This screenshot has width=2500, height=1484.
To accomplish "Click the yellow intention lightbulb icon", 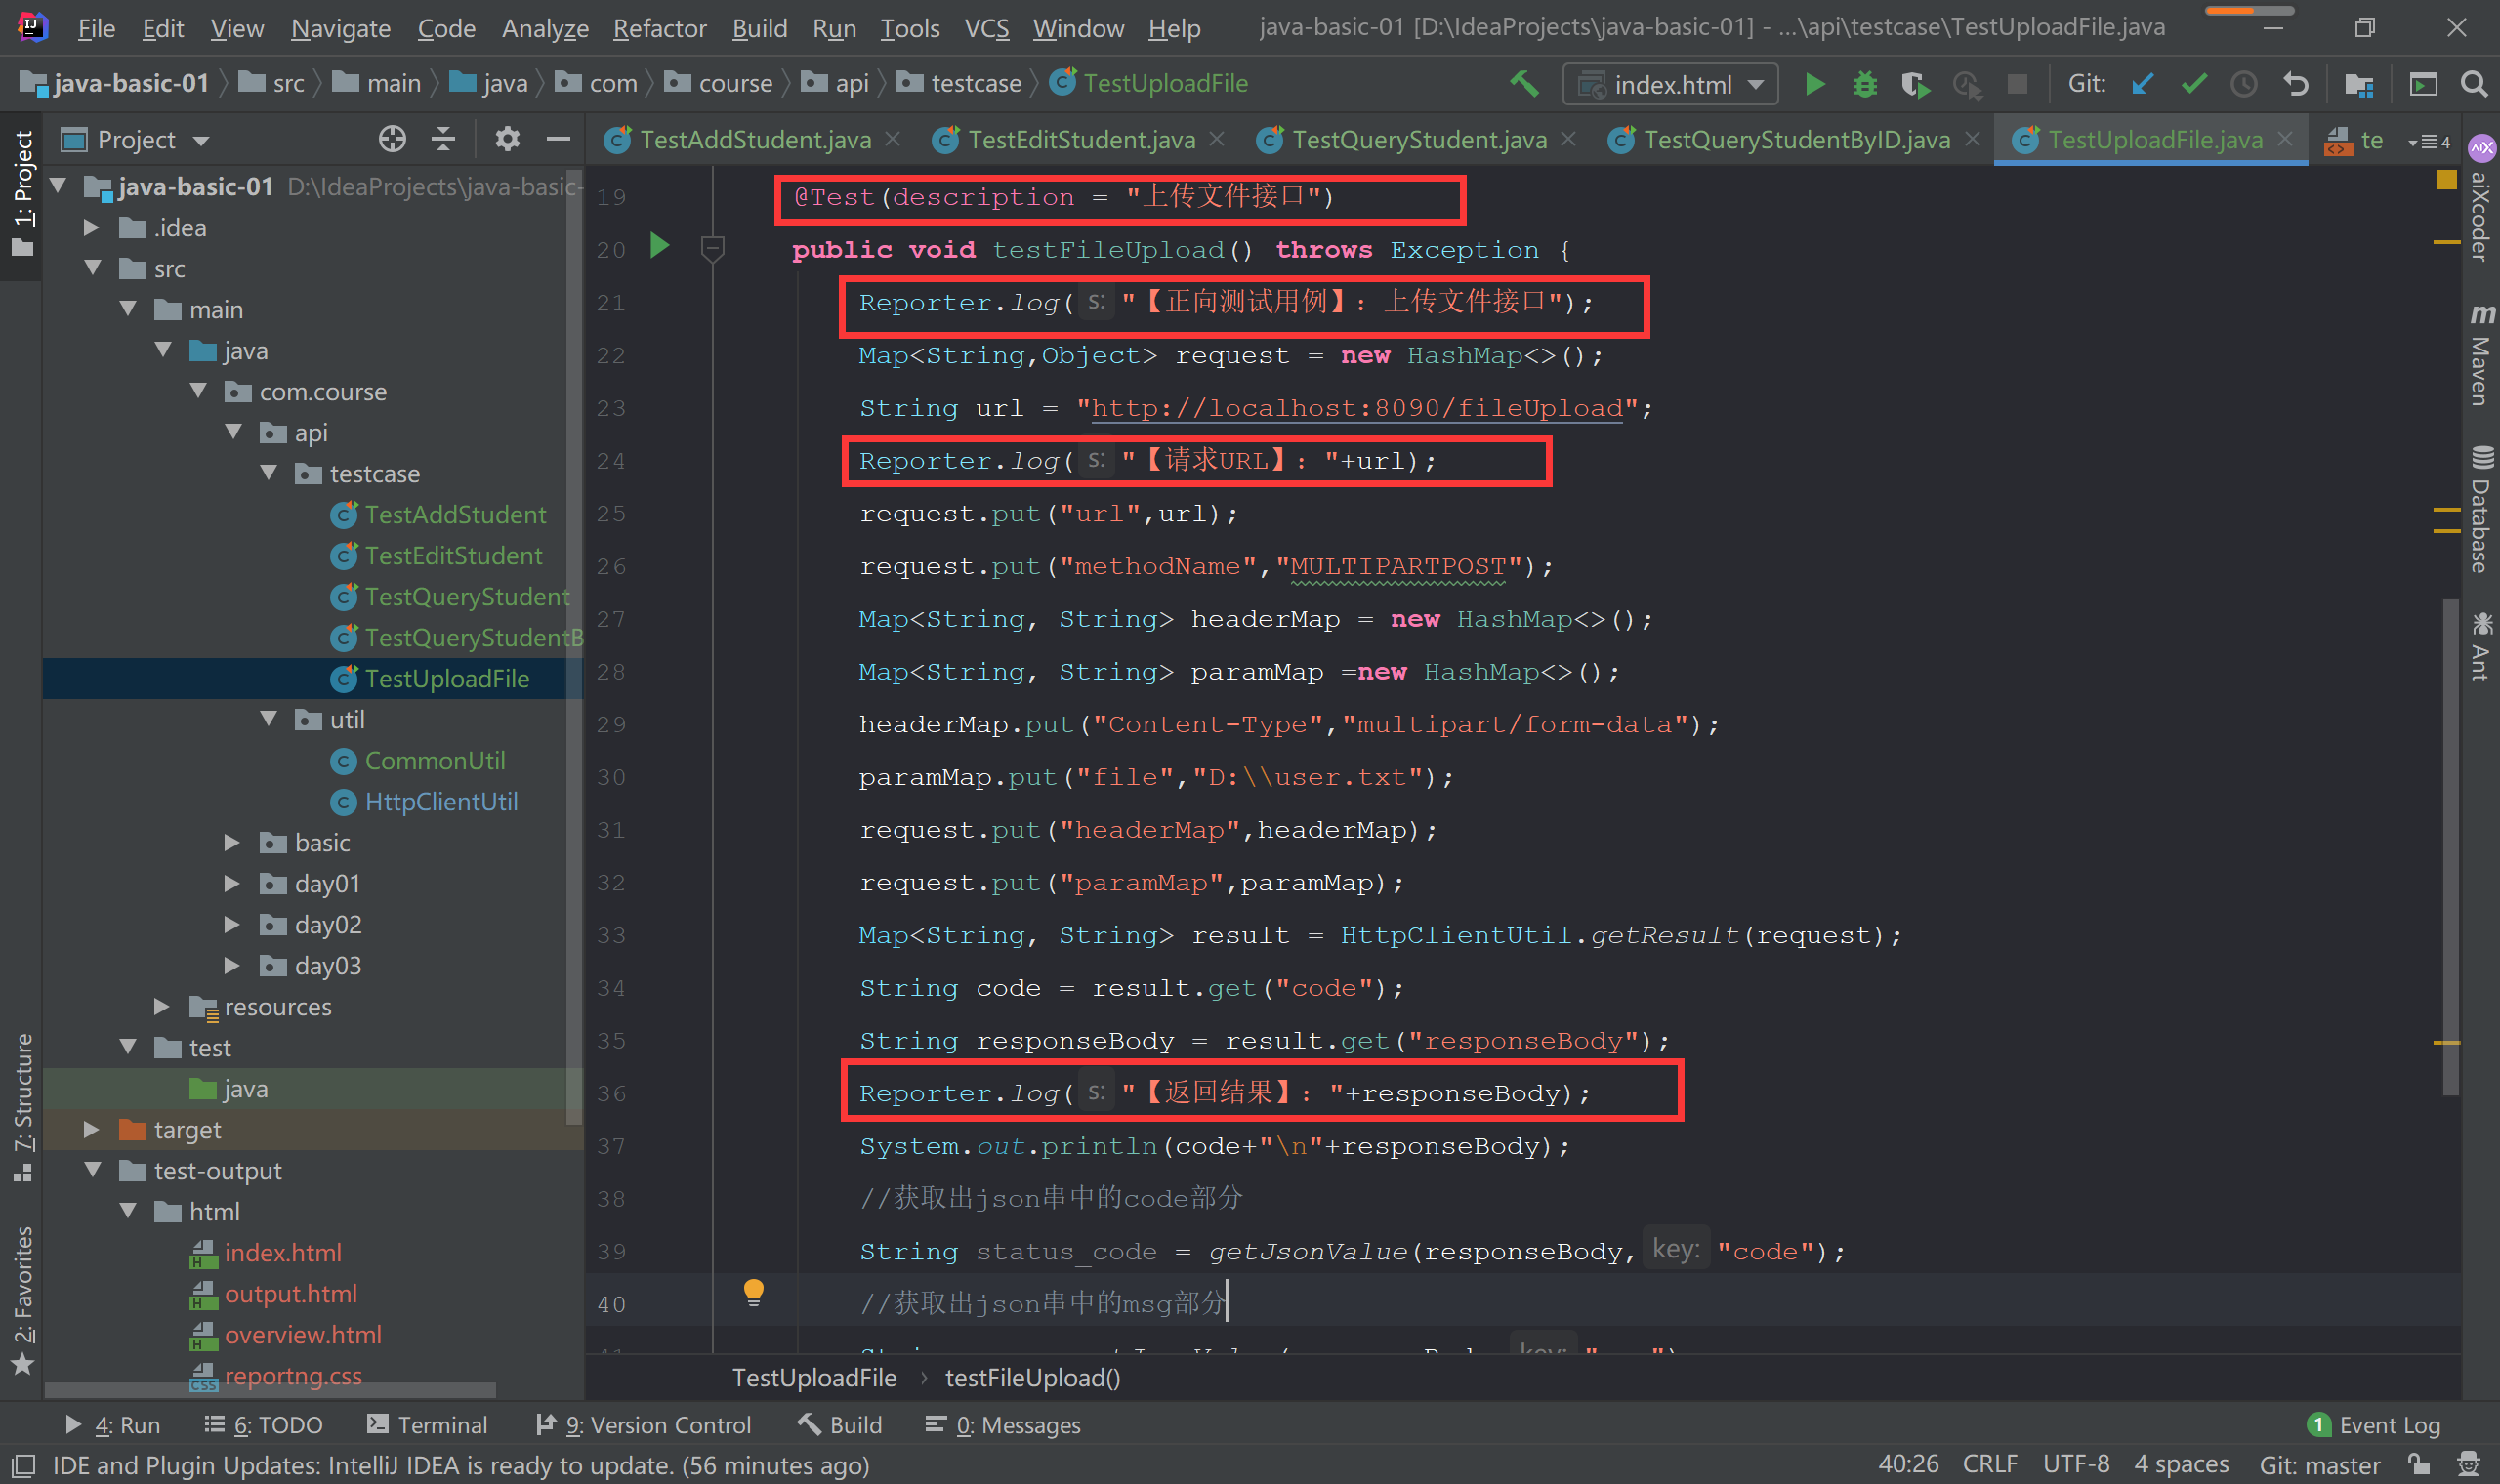I will [x=754, y=1292].
